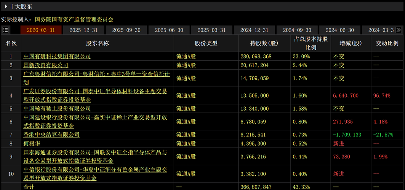Open the 2024-12-31 tab
The width and height of the screenshot is (405, 190).
pos(255,30)
